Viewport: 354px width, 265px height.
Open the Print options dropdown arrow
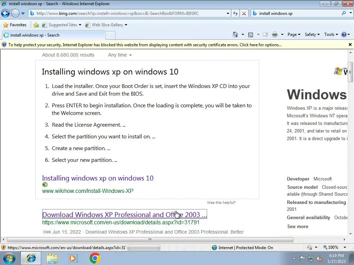click(282, 35)
